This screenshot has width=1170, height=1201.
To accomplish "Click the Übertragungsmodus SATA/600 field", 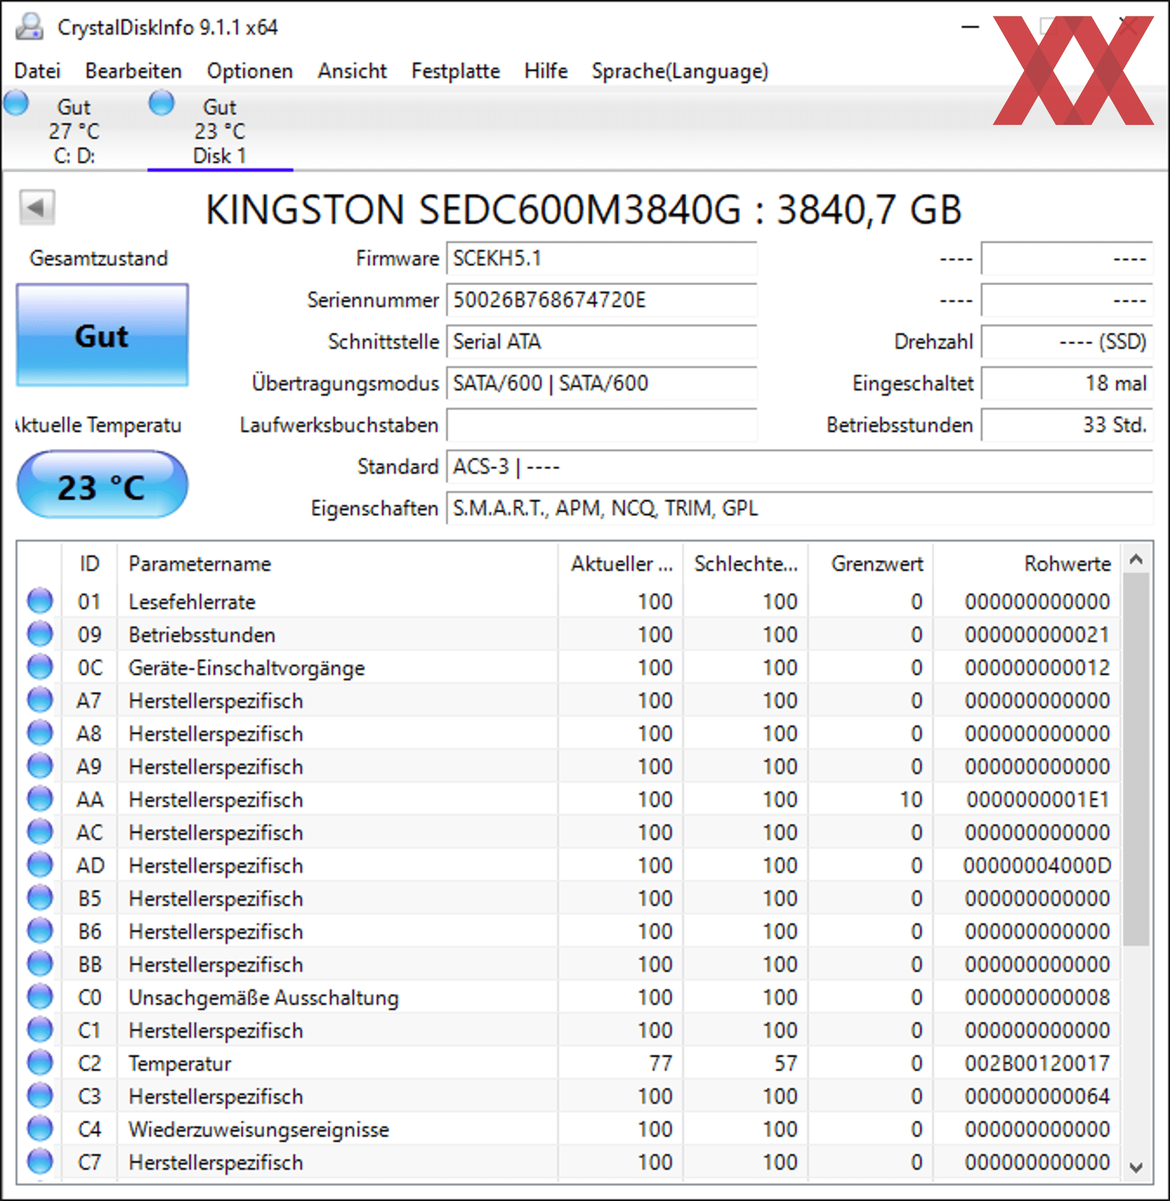I will pyautogui.click(x=601, y=383).
